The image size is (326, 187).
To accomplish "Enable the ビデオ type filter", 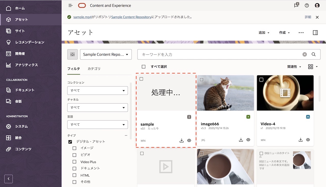I will point(74,155).
